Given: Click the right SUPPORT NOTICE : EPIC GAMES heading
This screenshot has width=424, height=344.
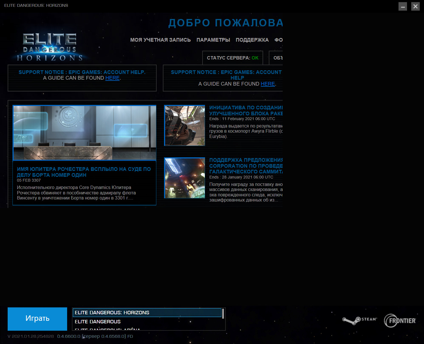Looking at the screenshot, I should [227, 75].
